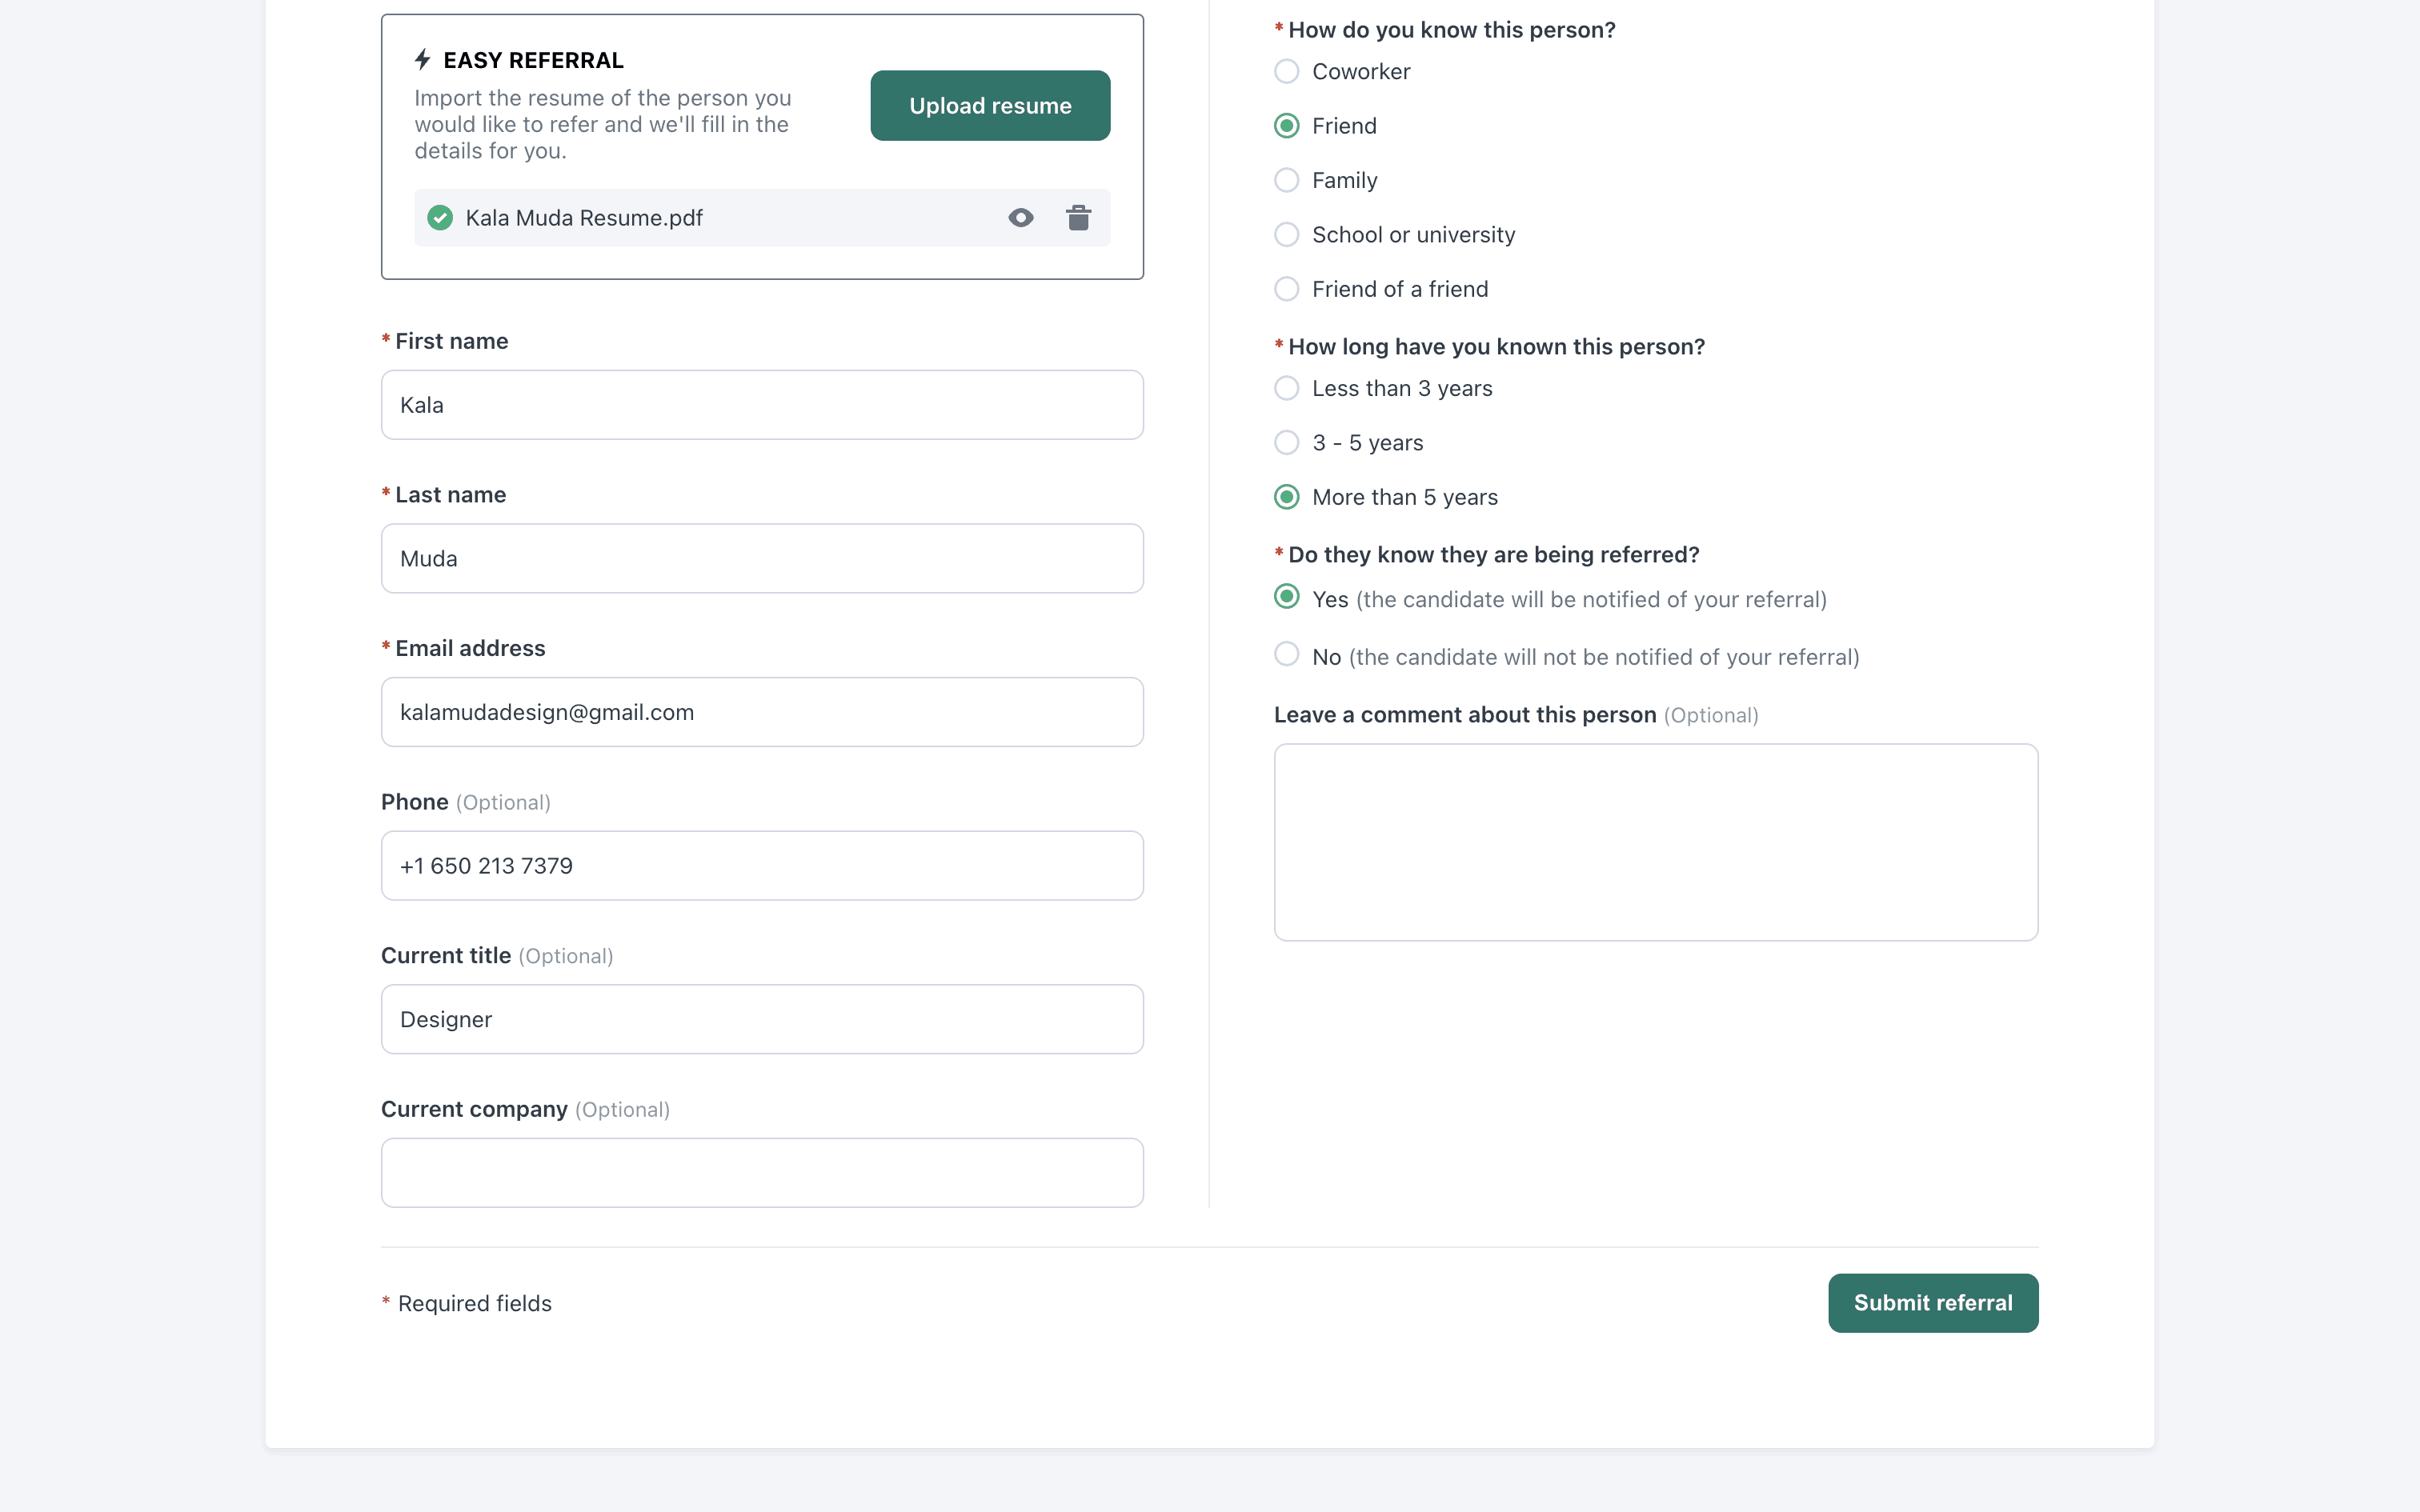Click the empty Current company field
Viewport: 2420px width, 1512px height.
pos(762,1172)
